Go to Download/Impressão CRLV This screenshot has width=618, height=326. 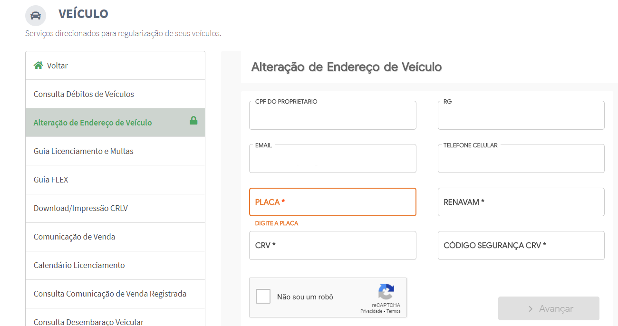coord(81,208)
